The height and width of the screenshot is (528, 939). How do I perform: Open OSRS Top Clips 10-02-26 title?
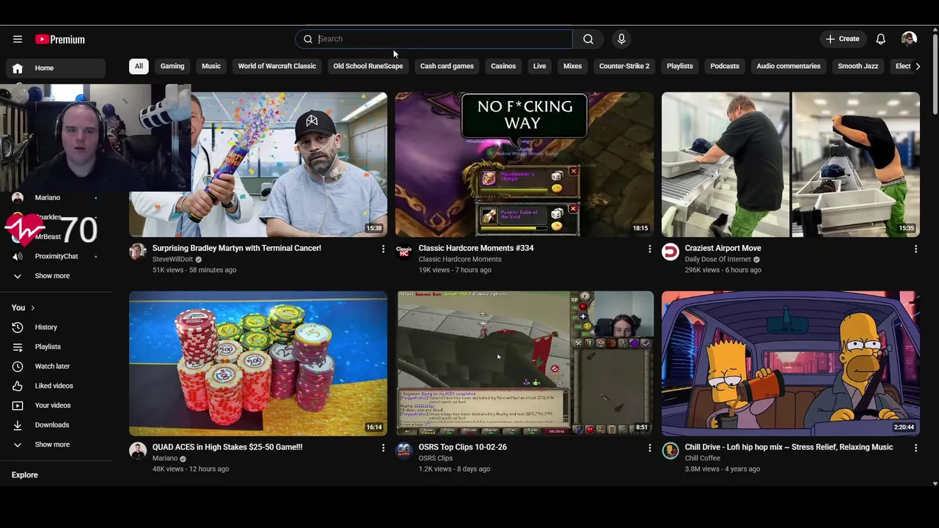click(463, 447)
